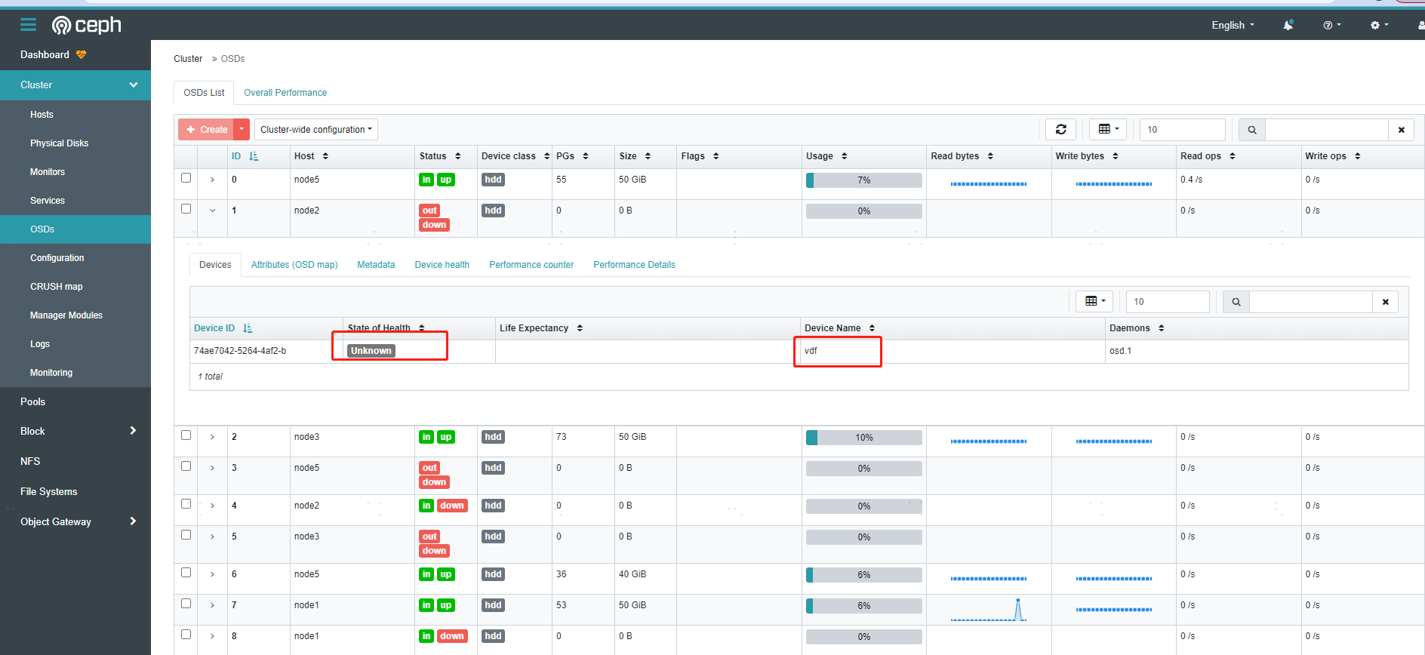The image size is (1425, 655).
Task: Open the help question mark menu
Action: point(1332,25)
